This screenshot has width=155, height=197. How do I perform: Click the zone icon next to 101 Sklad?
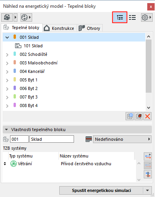18,46
